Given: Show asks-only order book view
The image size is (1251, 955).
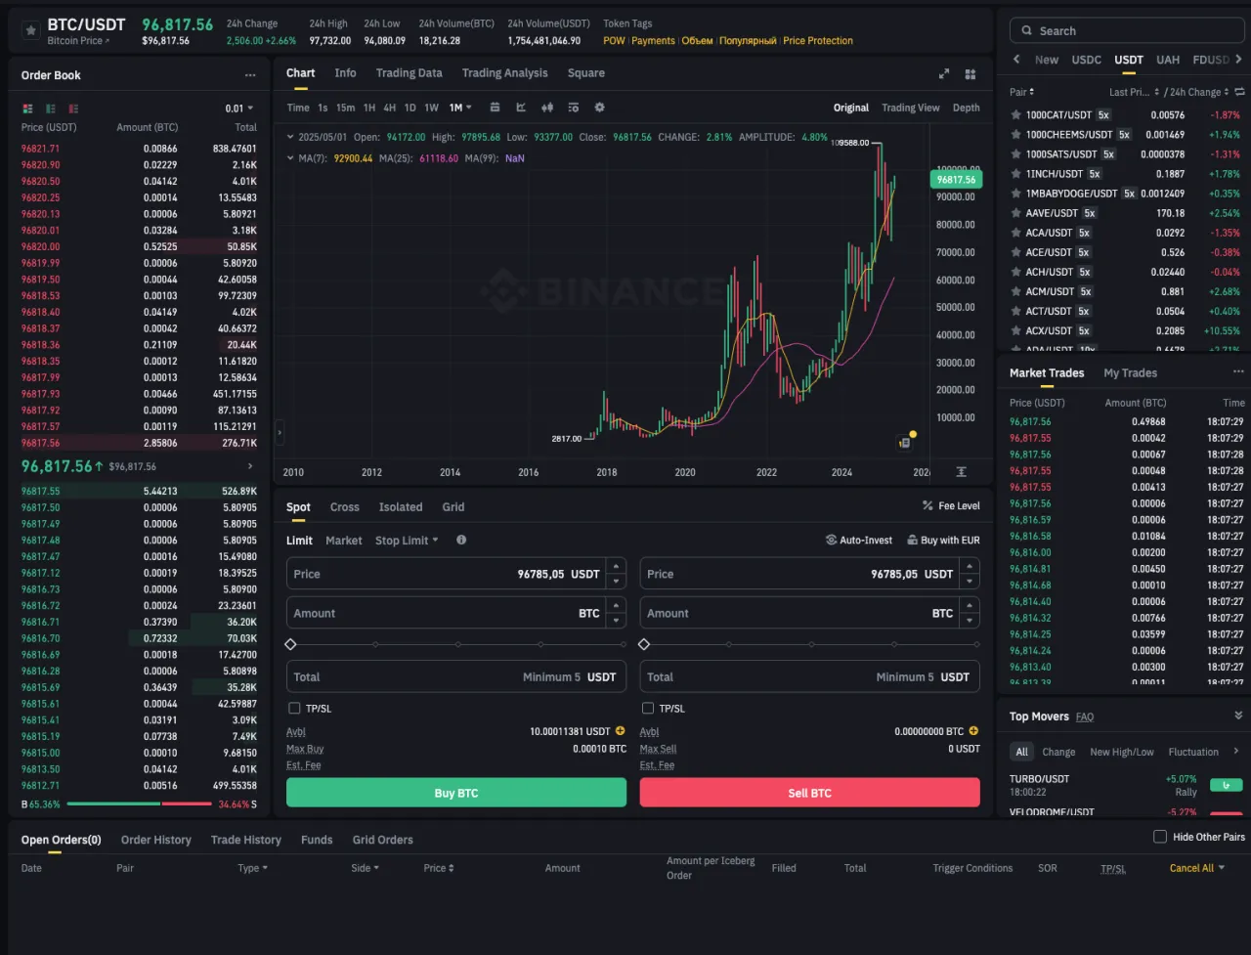Looking at the screenshot, I should 73,109.
